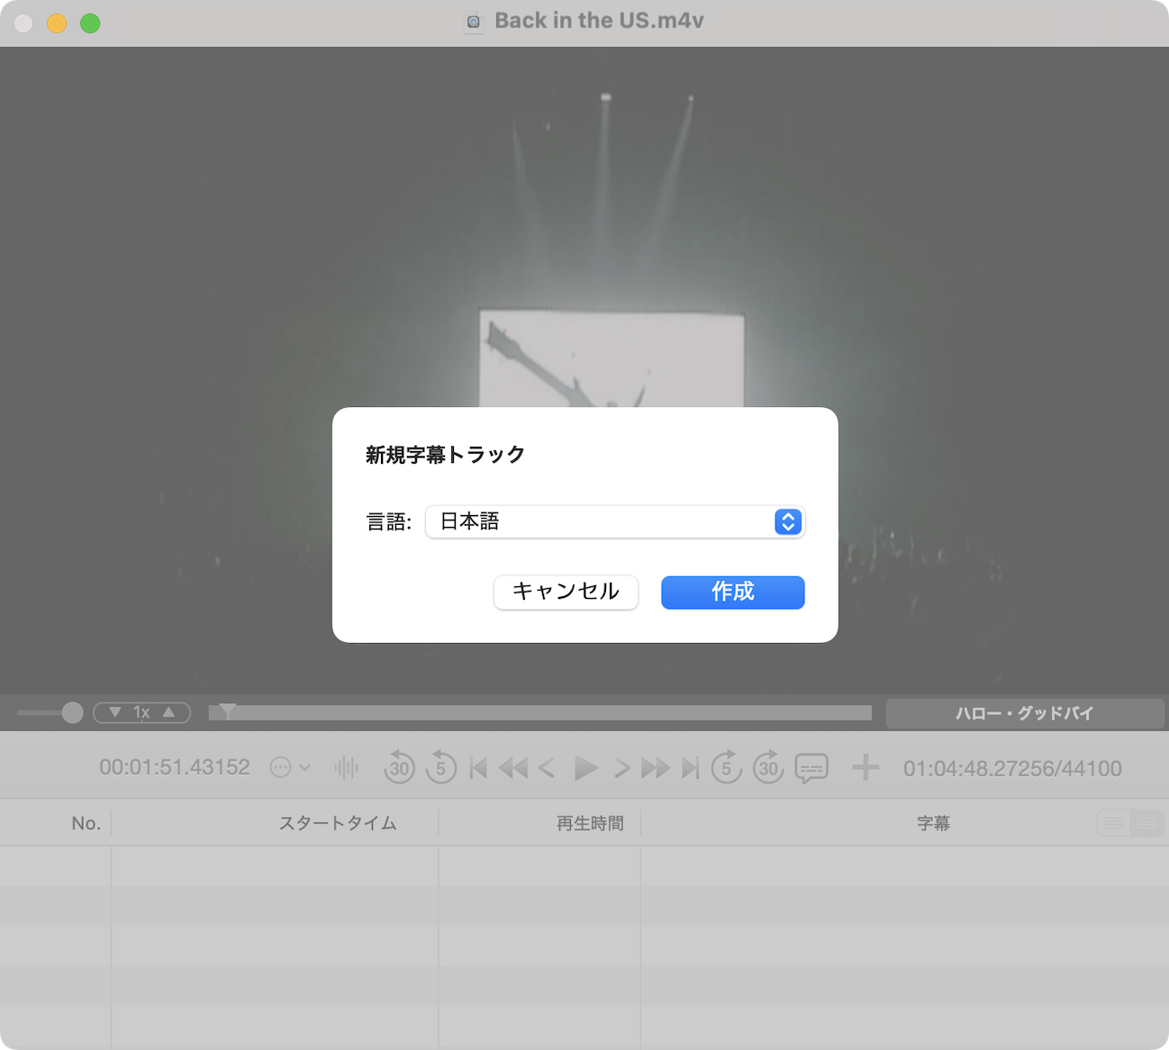Click the skip back 5 seconds icon
Image resolution: width=1169 pixels, height=1050 pixels.
click(440, 768)
